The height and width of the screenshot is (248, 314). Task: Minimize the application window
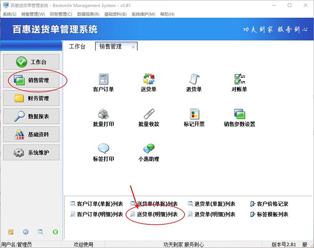[x=274, y=5]
